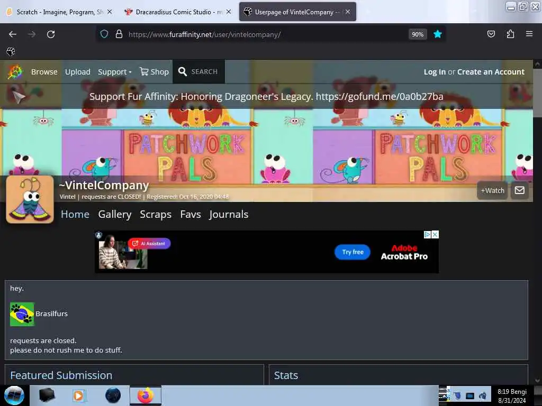Click the Firefox taskbar icon
The width and height of the screenshot is (542, 406).
click(146, 395)
